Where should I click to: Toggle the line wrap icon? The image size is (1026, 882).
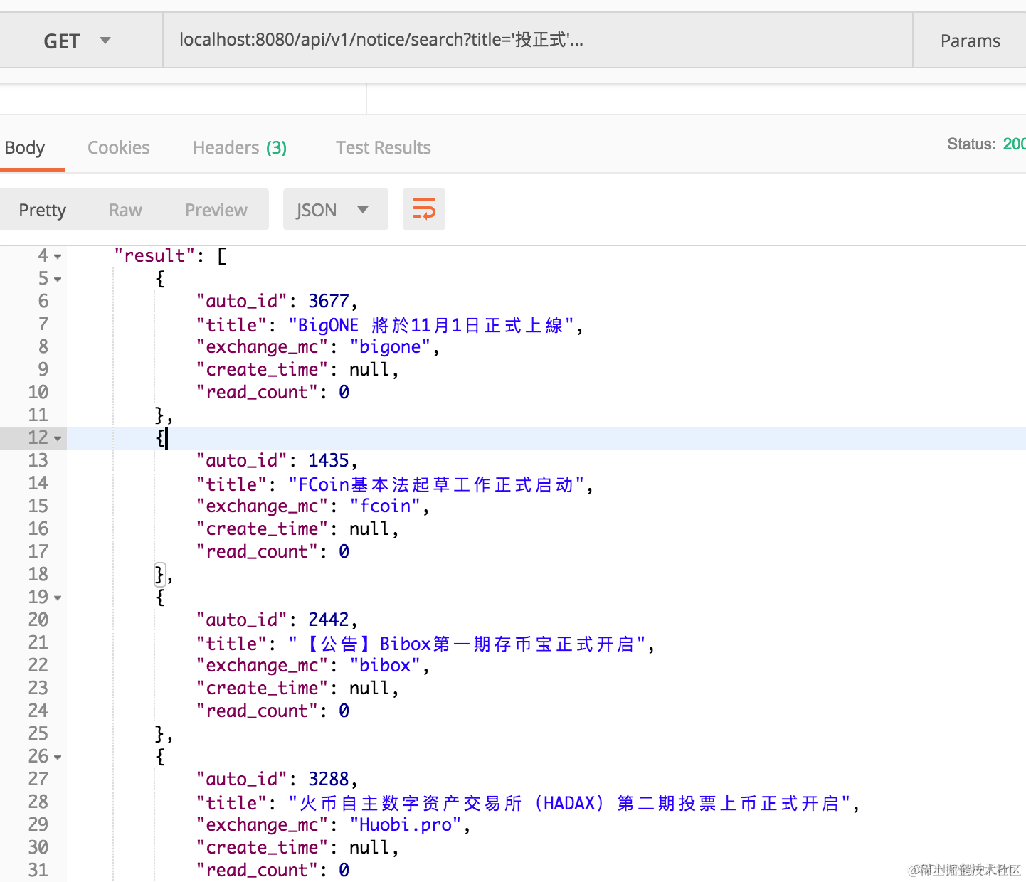pyautogui.click(x=424, y=209)
